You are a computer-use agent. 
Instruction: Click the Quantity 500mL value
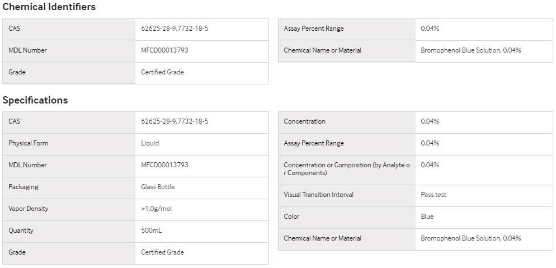click(152, 231)
